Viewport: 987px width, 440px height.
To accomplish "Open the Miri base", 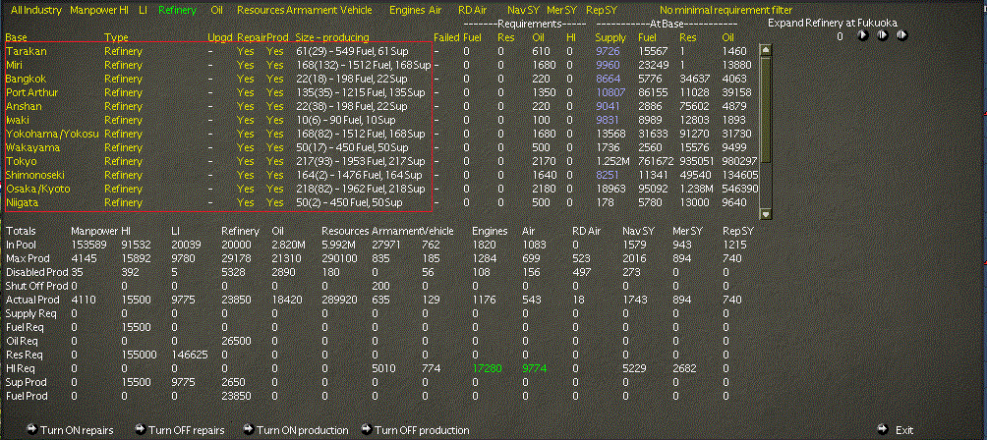I will pyautogui.click(x=15, y=66).
